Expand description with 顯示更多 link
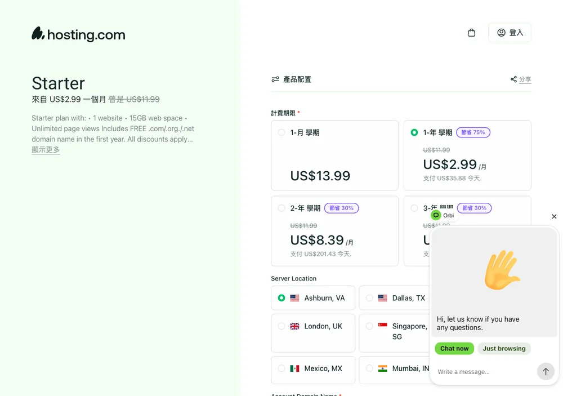Viewport: 563px width, 396px height. coord(46,150)
